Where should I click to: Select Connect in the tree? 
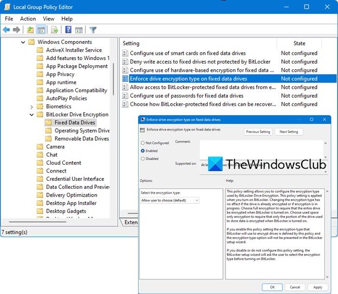(56, 171)
